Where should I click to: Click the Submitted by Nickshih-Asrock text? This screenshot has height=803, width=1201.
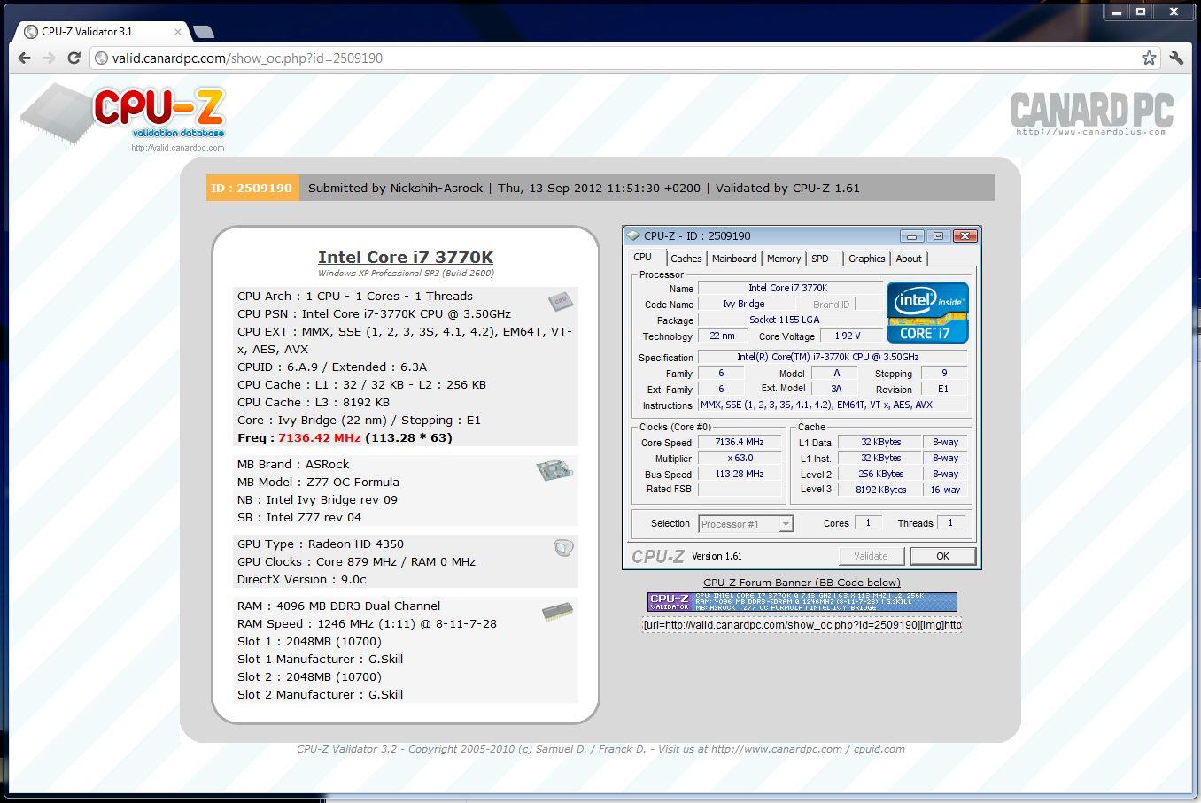coord(395,188)
